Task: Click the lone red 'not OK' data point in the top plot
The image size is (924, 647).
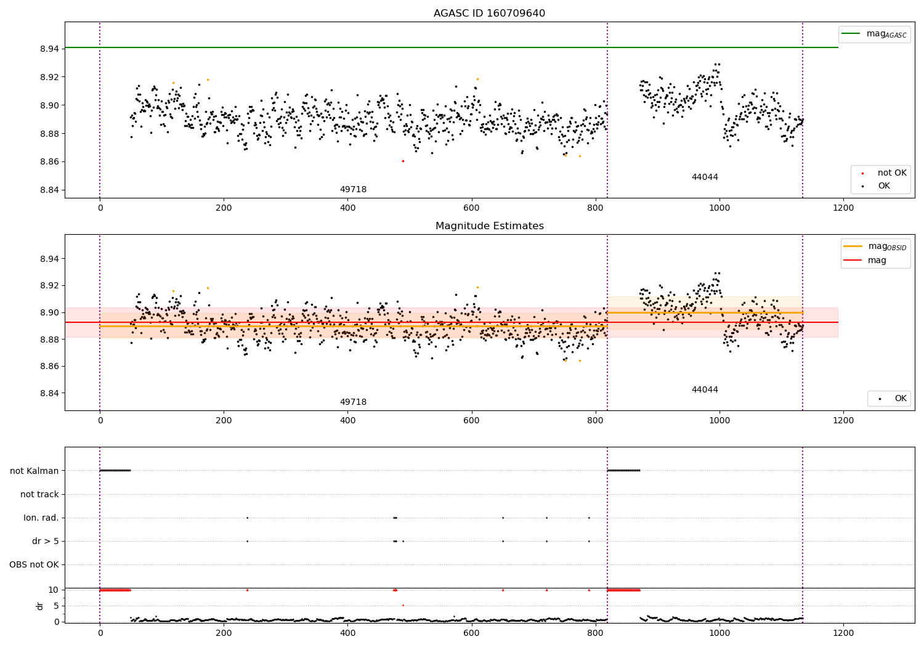Action: [x=403, y=161]
